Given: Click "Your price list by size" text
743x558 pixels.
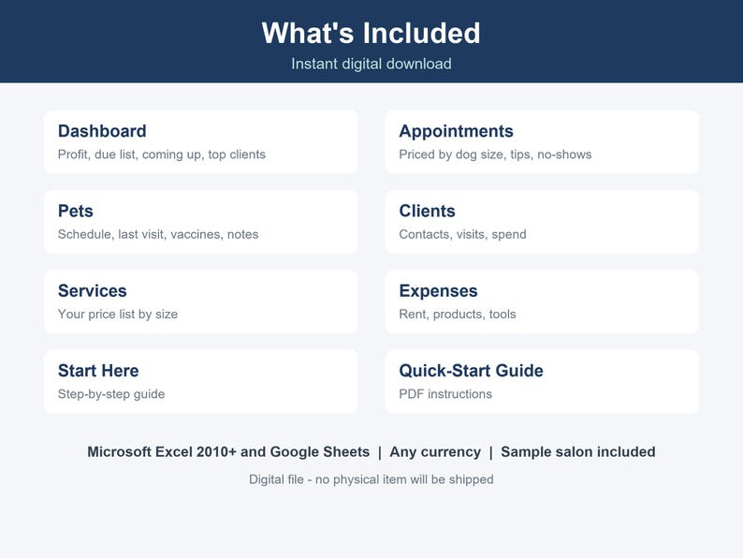Looking at the screenshot, I should pyautogui.click(x=118, y=315).
